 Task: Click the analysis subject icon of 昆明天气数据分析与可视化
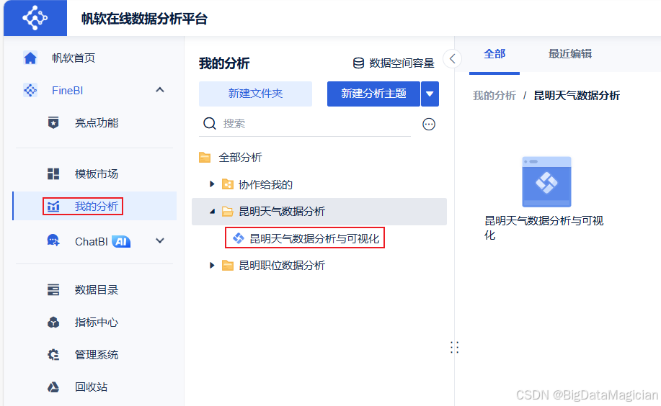pos(239,238)
